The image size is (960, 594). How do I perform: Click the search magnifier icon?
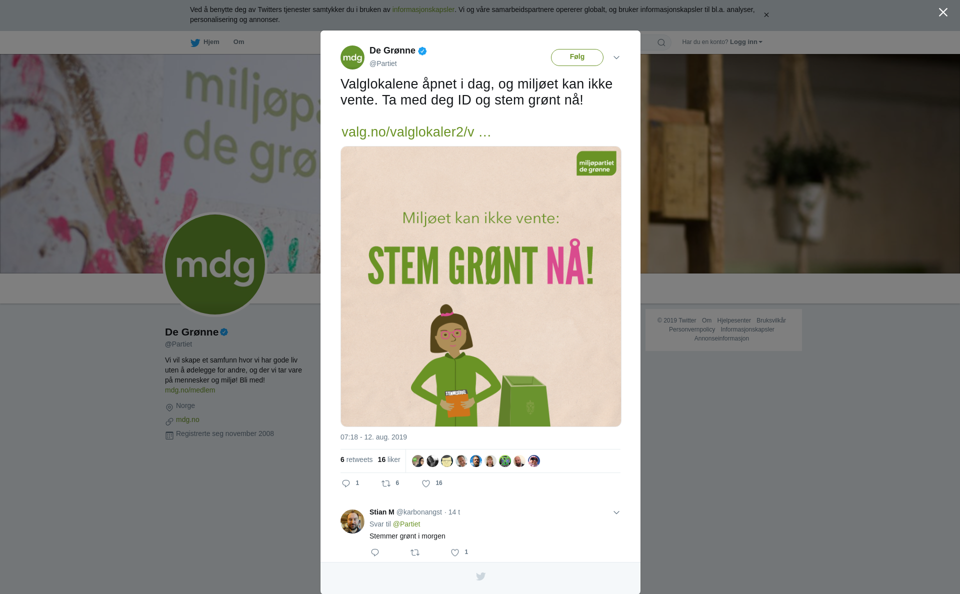click(x=661, y=42)
